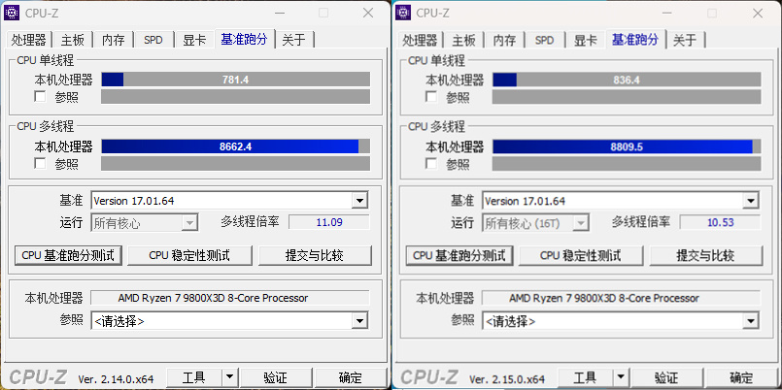Run CPU 稳定性测试 in right window
Viewport: 782px width, 390px height.
pos(581,255)
